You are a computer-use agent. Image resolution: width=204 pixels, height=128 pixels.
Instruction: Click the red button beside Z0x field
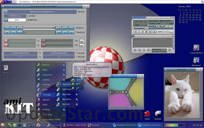[x=43, y=41]
